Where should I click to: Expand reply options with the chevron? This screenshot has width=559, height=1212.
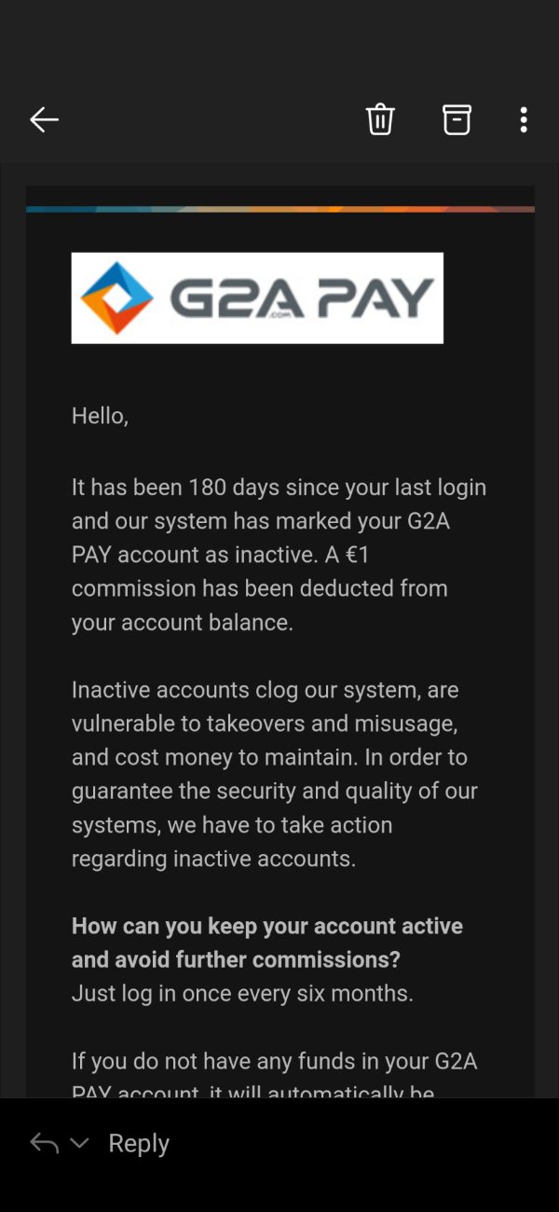point(79,1143)
